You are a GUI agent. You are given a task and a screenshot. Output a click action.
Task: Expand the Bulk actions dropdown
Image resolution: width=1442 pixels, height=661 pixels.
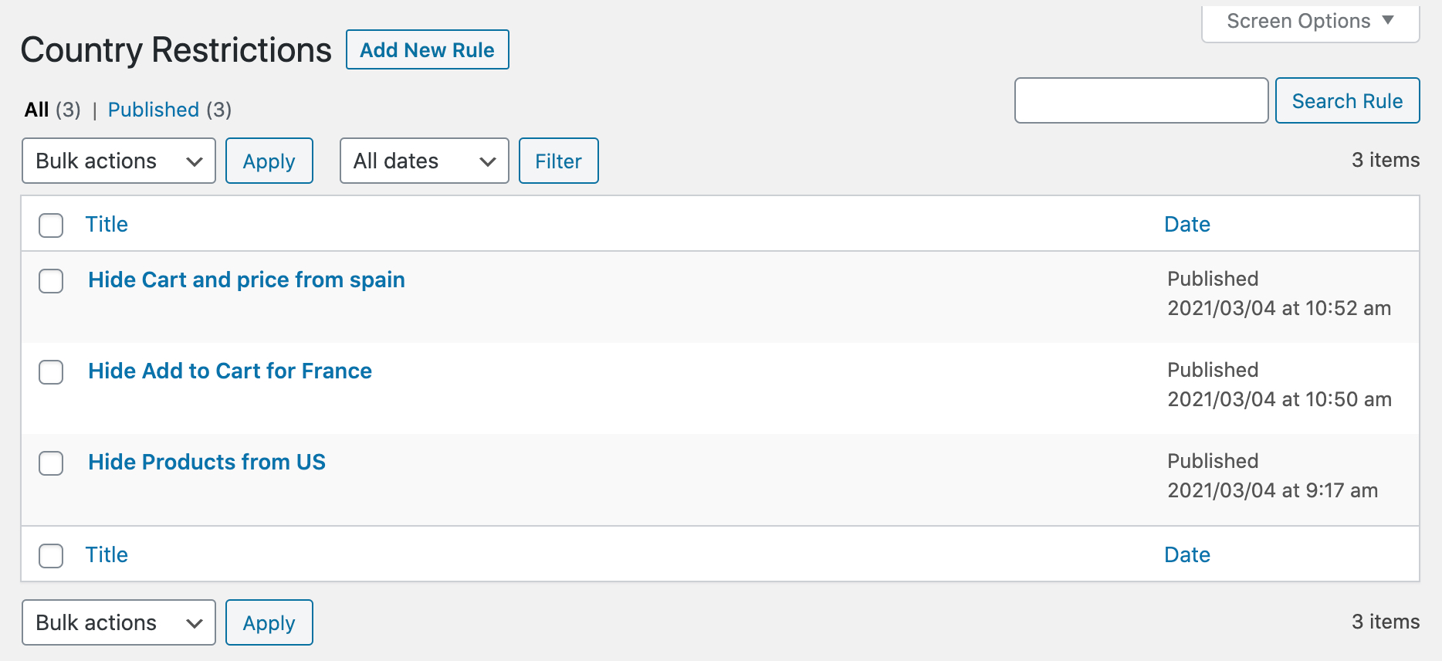(118, 161)
